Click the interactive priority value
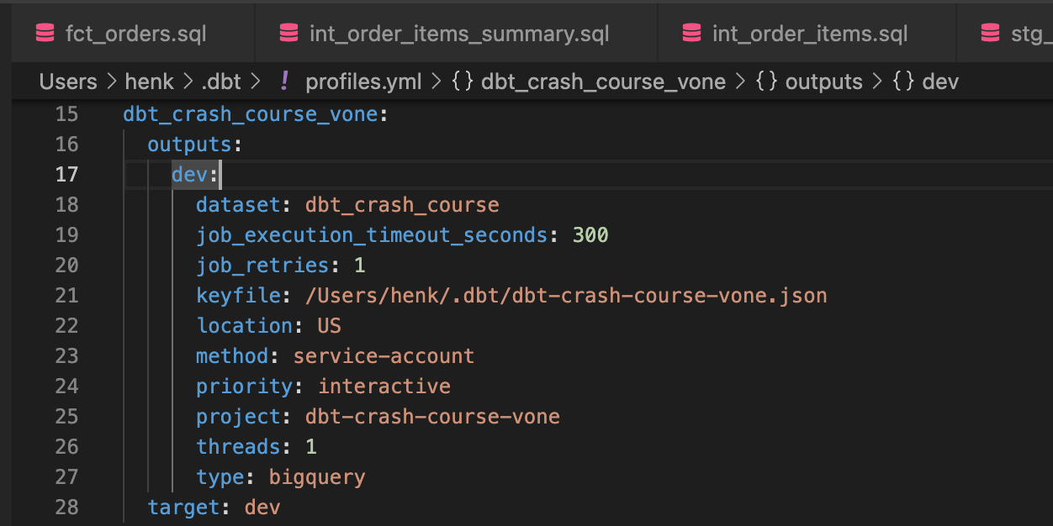Image resolution: width=1053 pixels, height=526 pixels. pos(384,386)
